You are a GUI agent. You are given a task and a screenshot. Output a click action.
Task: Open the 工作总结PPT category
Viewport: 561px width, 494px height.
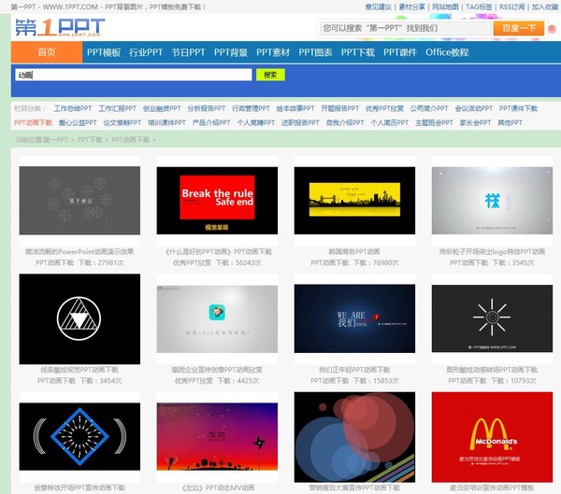click(73, 108)
